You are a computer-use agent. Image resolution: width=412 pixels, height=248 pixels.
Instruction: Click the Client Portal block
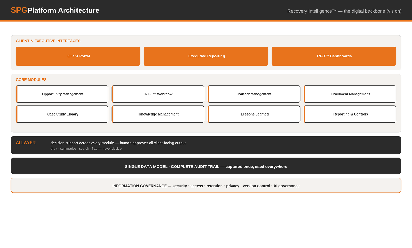click(78, 56)
